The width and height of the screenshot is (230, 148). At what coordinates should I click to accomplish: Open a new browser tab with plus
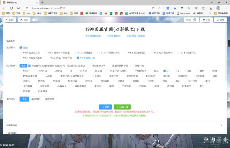42,3
